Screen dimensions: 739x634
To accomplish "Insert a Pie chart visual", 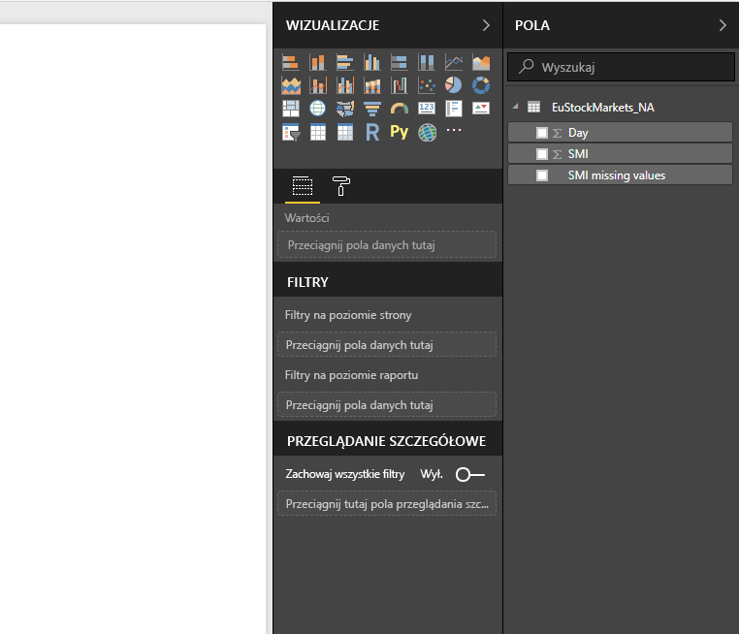I will pyautogui.click(x=454, y=85).
